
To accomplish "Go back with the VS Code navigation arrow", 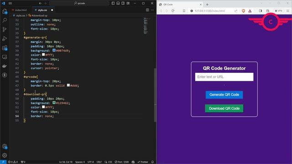I will coord(40,3).
